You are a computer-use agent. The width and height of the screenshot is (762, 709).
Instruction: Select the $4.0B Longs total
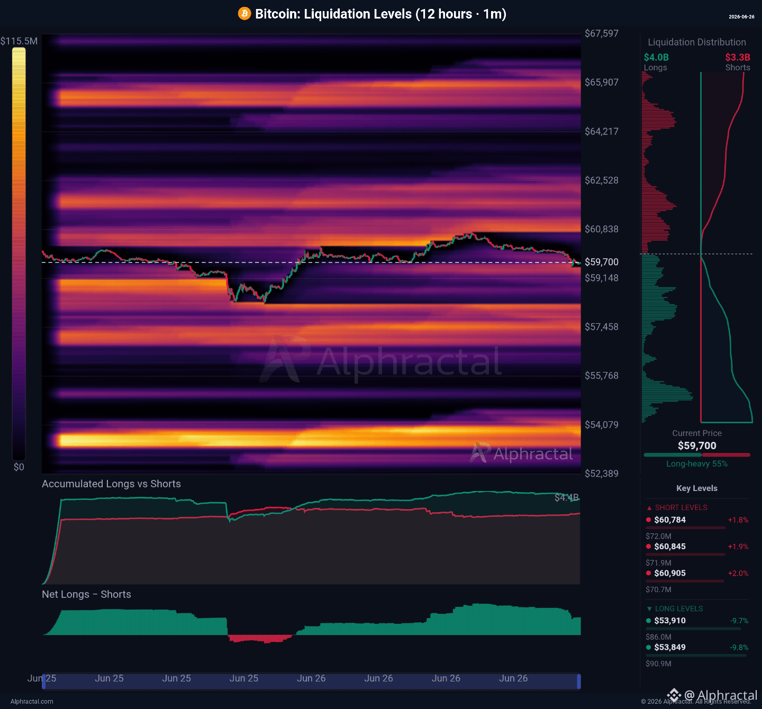(x=656, y=57)
